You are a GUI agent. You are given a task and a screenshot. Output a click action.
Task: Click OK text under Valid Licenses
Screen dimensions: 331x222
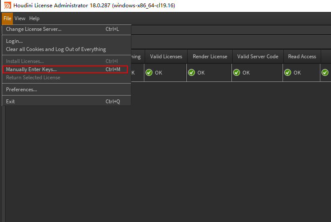(x=158, y=73)
